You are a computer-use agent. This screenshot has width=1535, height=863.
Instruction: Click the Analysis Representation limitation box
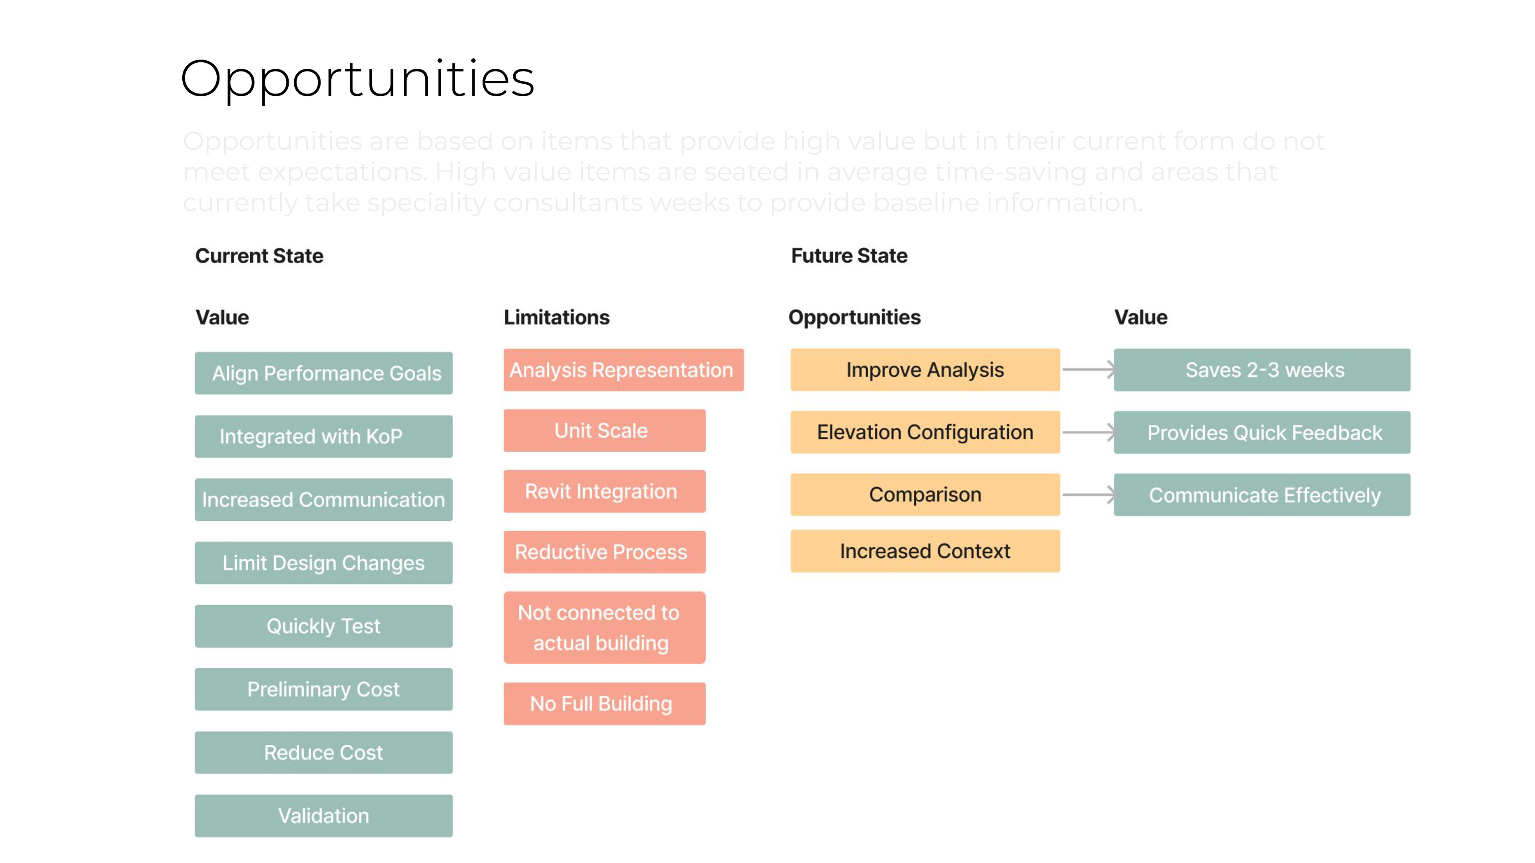click(623, 369)
